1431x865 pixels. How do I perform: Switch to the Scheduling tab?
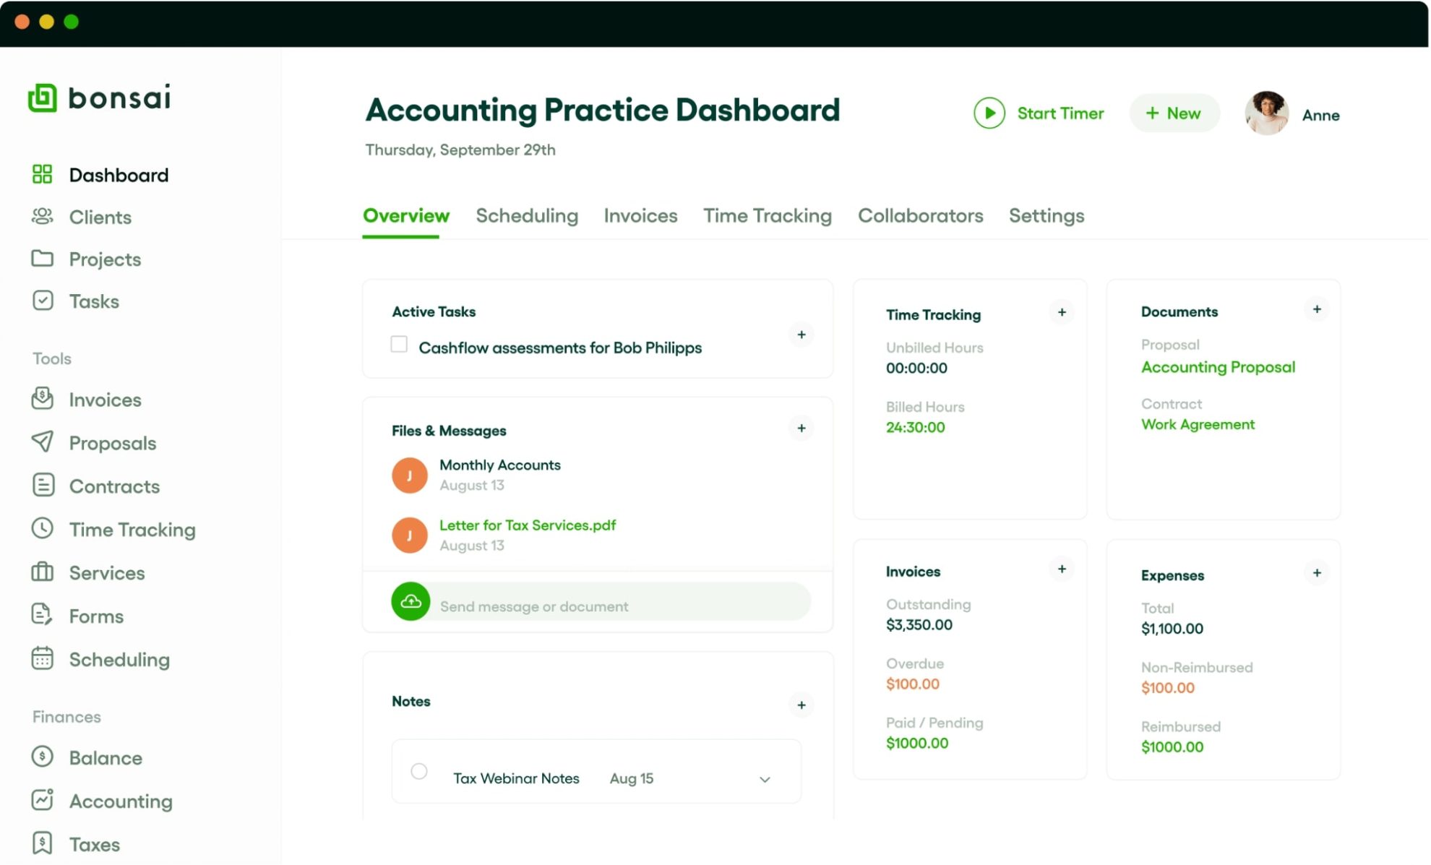tap(527, 215)
